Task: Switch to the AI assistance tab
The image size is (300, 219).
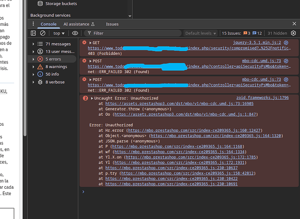Action: pos(79,24)
